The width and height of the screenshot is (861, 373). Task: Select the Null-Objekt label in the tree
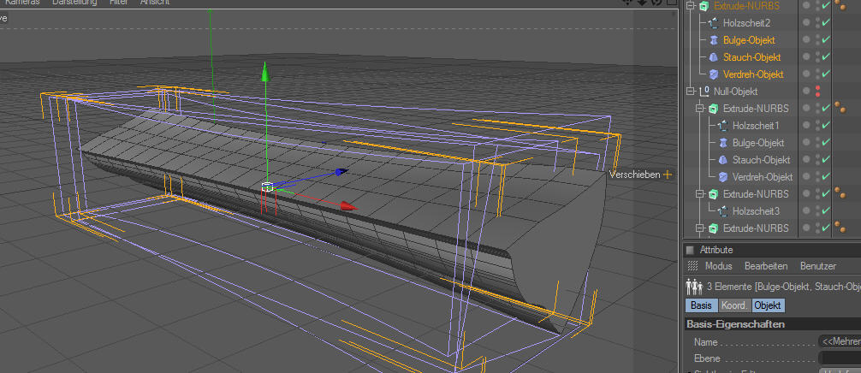735,91
